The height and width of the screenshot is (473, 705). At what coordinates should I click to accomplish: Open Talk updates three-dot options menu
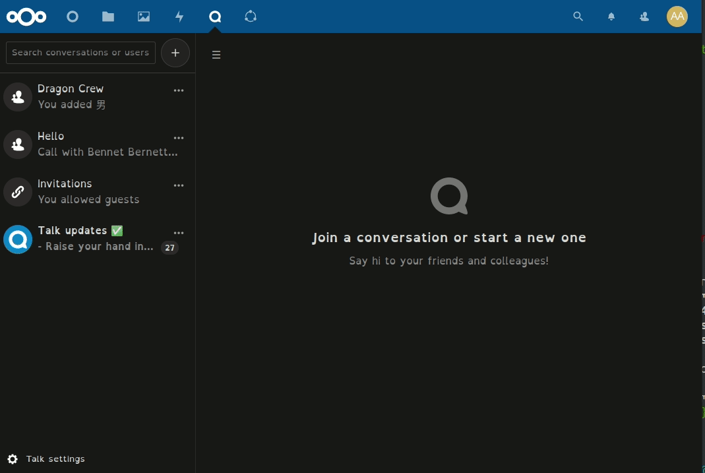tap(179, 233)
